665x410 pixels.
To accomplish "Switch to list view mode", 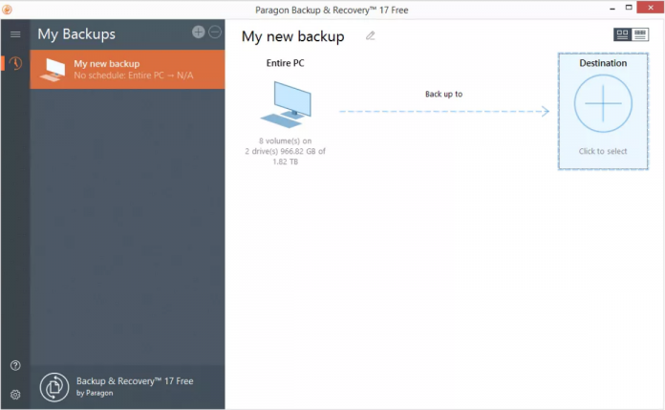I will [x=640, y=34].
